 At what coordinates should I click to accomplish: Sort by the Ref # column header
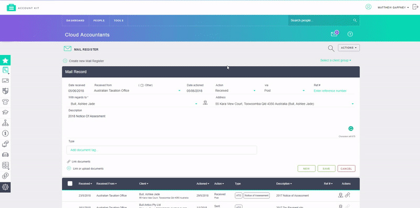pos(328,184)
